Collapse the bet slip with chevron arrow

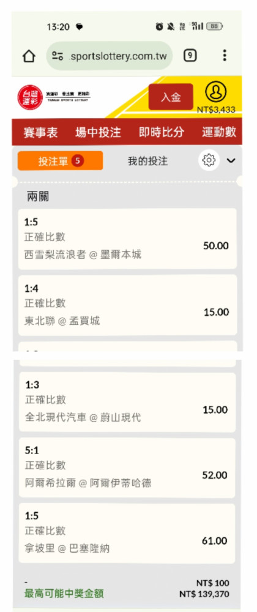point(231,160)
